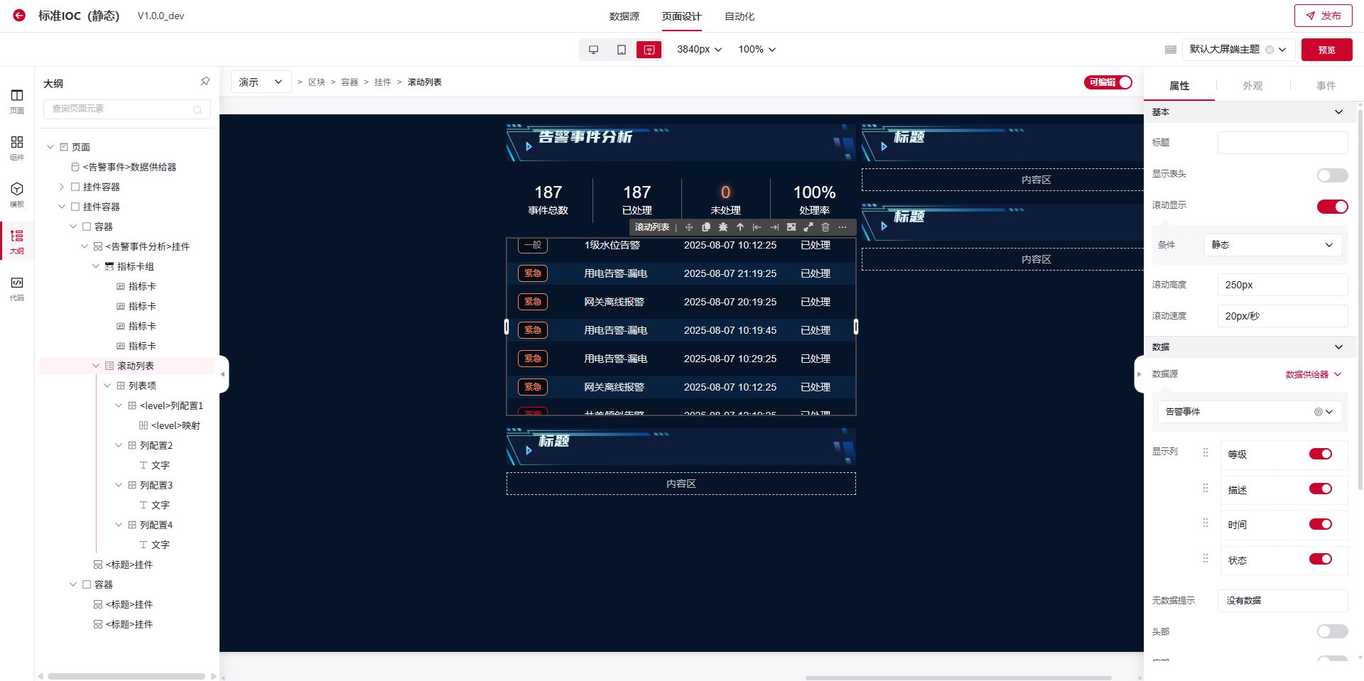This screenshot has width=1364, height=681.
Task: Toggle the 可编辑 editable switch
Action: coord(1108,82)
